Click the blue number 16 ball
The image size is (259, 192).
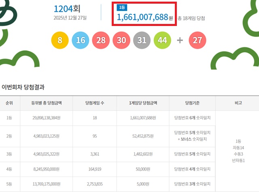tap(80, 40)
